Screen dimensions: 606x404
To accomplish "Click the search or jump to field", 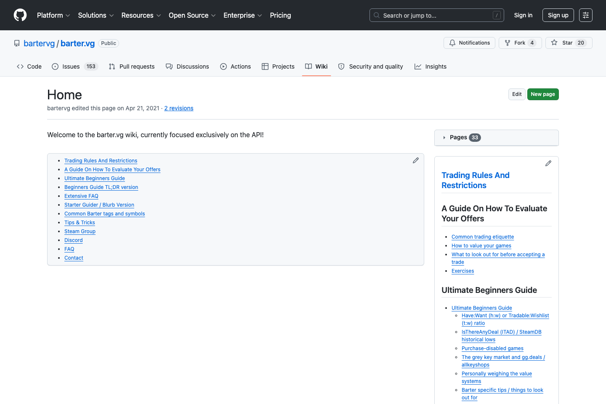I will coord(436,15).
